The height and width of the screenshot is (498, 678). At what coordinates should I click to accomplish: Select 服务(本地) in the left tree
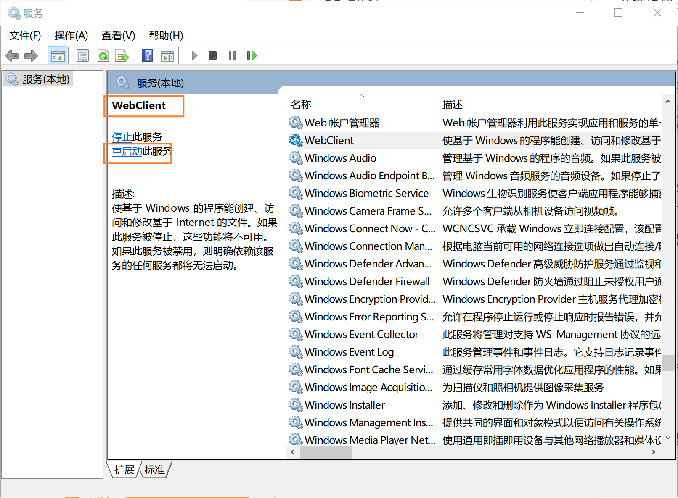click(46, 79)
